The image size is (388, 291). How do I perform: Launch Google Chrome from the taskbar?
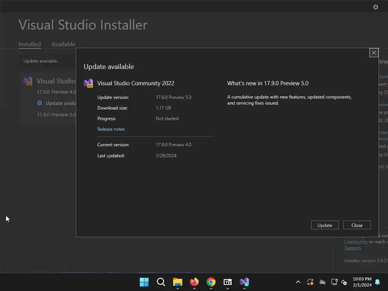pos(211,282)
